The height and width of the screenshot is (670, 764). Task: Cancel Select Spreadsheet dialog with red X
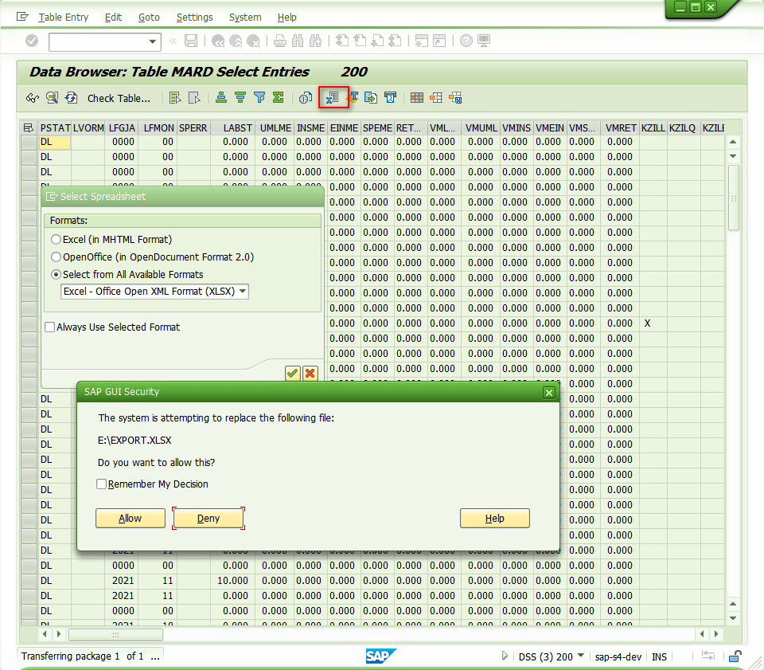[x=310, y=373]
